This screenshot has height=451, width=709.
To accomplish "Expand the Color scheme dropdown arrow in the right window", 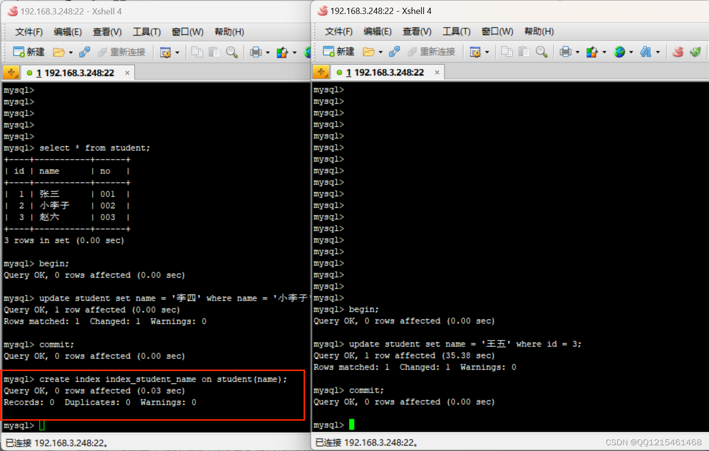I will [604, 52].
